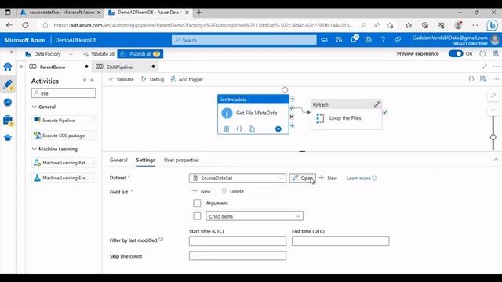Open the feedback icon in Azure header
The width and height of the screenshot is (502, 282).
coord(398,40)
